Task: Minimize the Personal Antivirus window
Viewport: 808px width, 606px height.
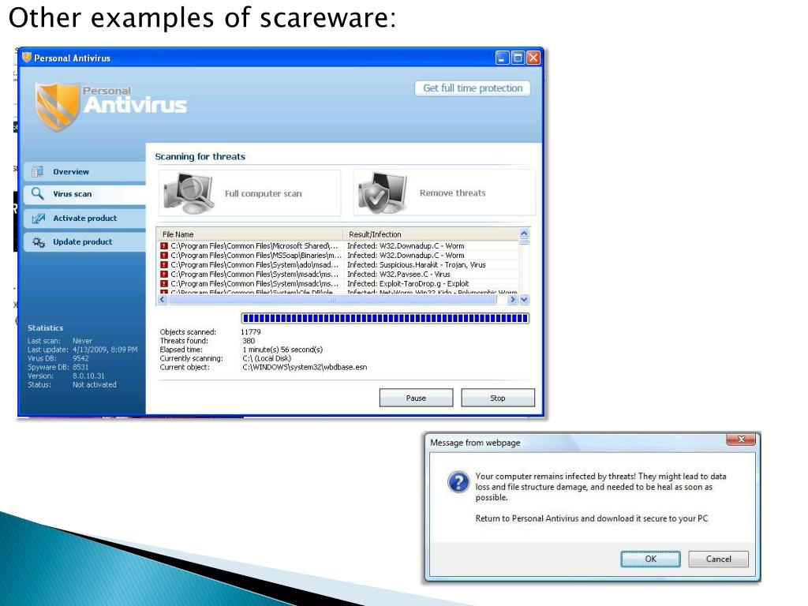Action: [x=502, y=58]
